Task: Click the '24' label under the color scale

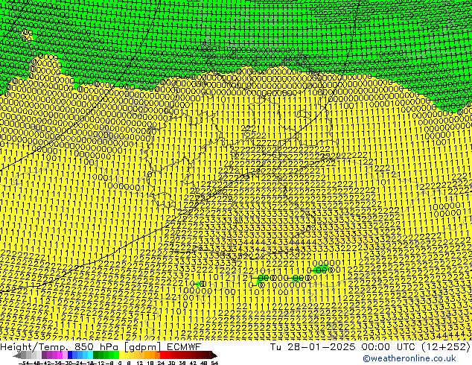Action: pyautogui.click(x=161, y=364)
